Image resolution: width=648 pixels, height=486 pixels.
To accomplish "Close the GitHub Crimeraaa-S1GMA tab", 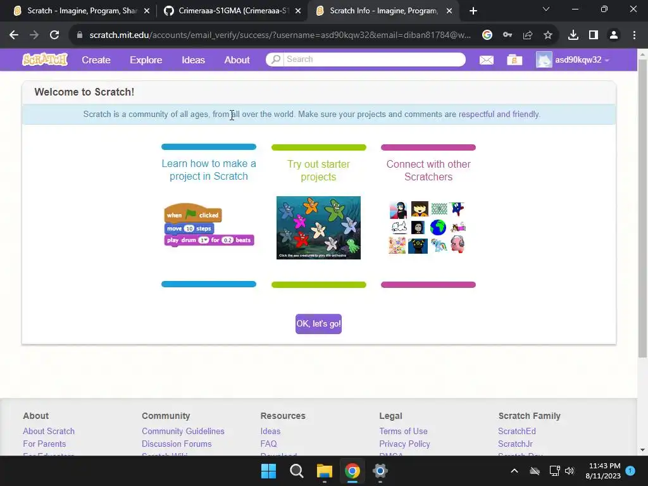I will (298, 11).
